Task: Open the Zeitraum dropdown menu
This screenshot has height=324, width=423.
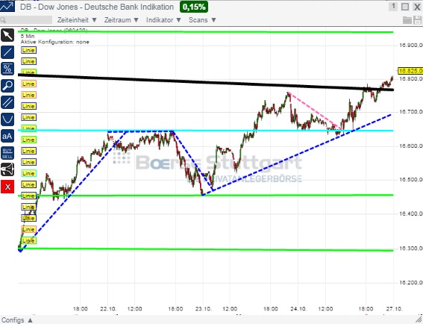Action: (122, 20)
